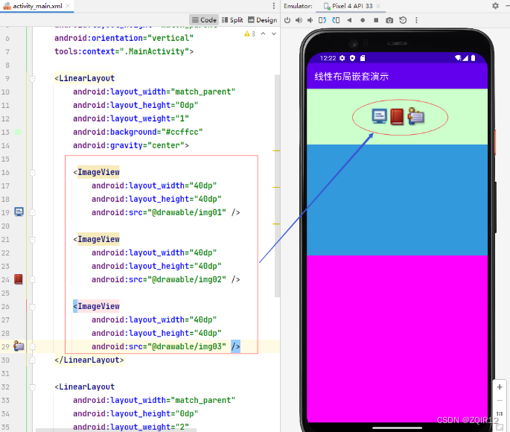Close the Pixel 4 API 33 tab
The height and width of the screenshot is (432, 510).
pos(378,6)
